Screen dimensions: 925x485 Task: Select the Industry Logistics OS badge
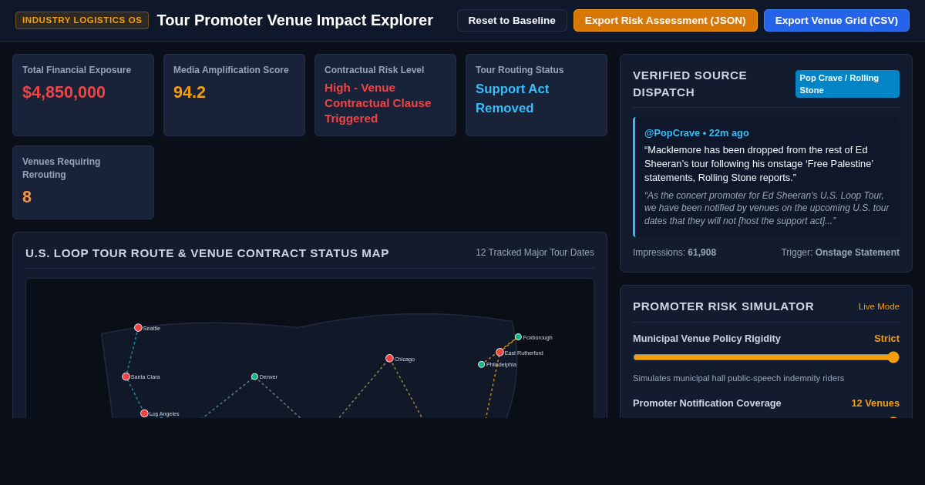pyautogui.click(x=82, y=20)
